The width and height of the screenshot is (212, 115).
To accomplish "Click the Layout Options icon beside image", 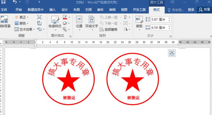I will tap(172, 53).
